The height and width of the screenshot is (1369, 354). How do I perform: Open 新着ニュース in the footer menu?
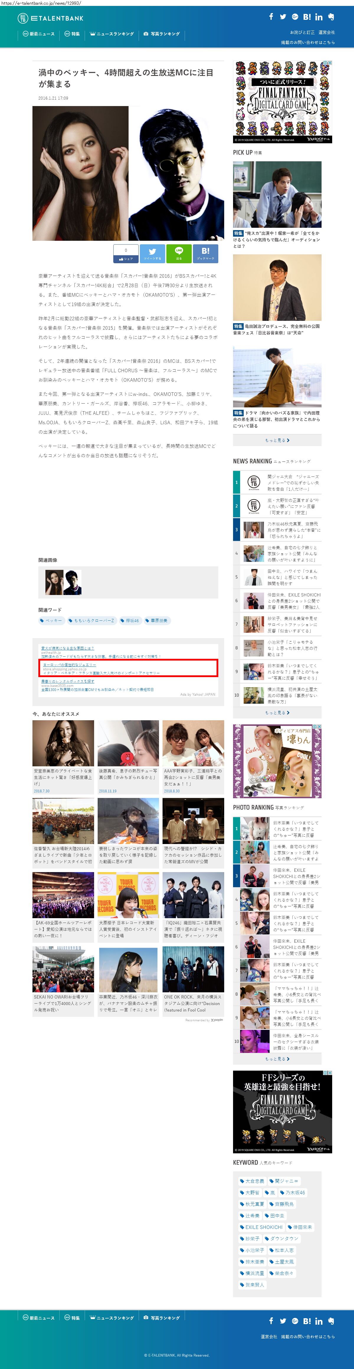39,1318
